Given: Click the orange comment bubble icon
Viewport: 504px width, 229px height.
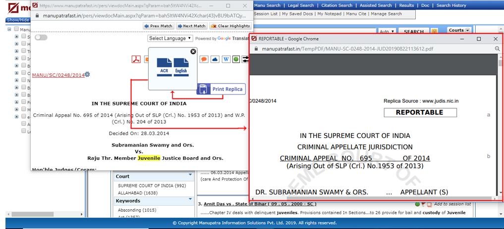Looking at the screenshot, I should pos(204,59).
